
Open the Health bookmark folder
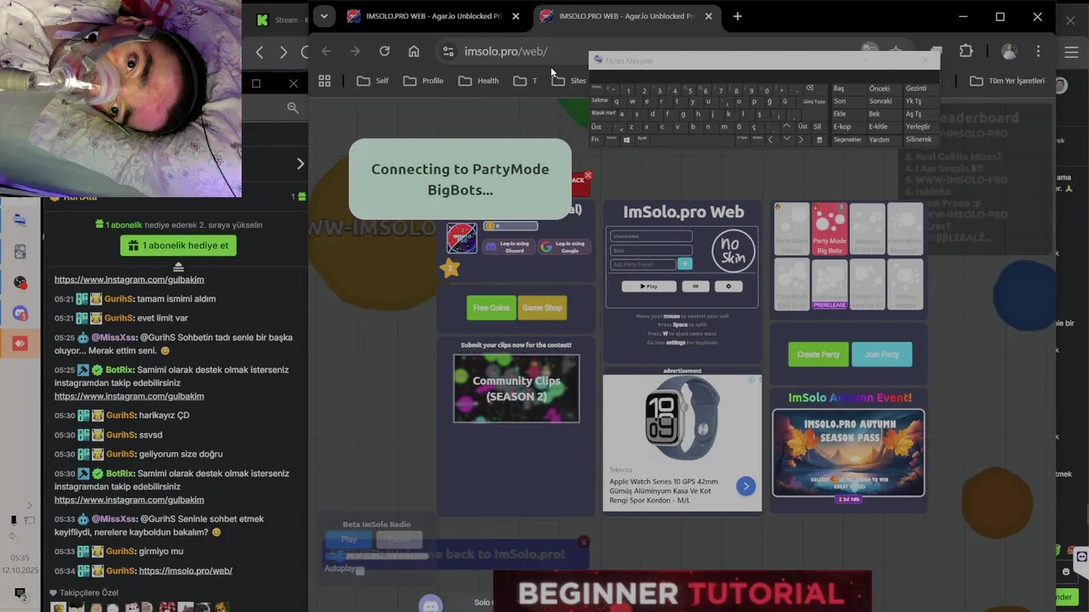click(x=479, y=81)
